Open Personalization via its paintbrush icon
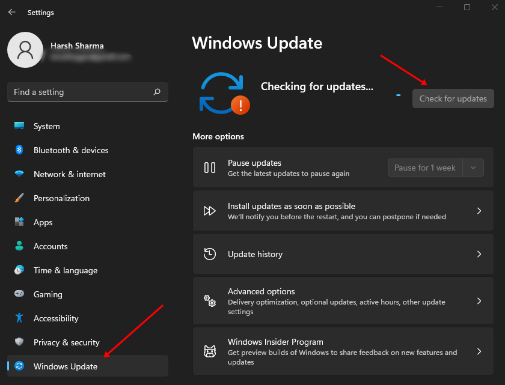505x385 pixels. coord(19,198)
